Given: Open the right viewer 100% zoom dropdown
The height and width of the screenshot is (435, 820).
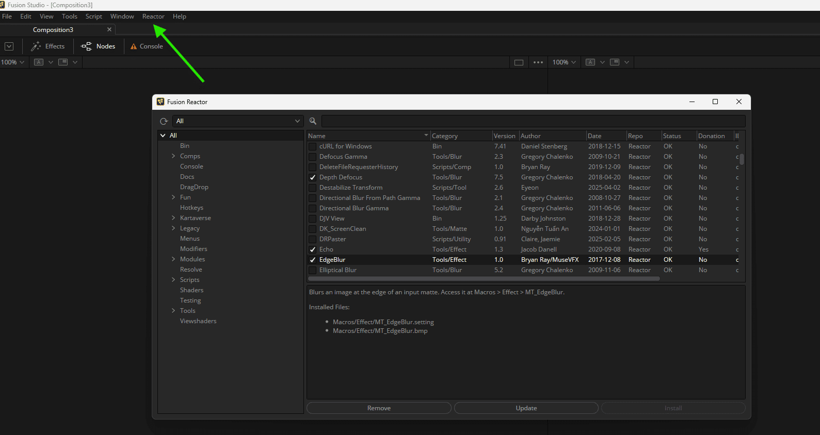Looking at the screenshot, I should coord(564,62).
